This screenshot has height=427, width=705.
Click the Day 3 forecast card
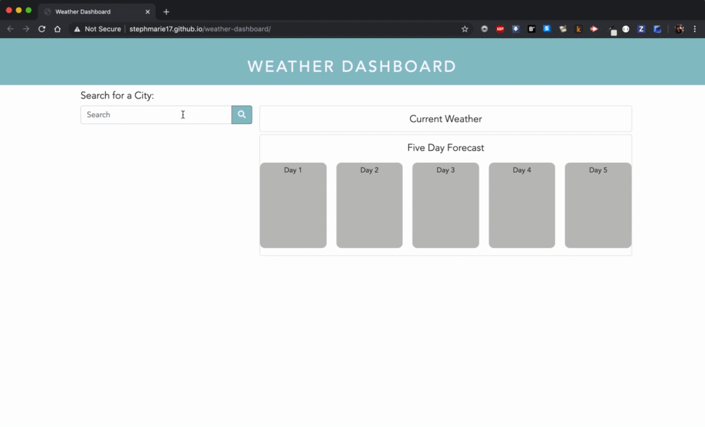tap(446, 205)
